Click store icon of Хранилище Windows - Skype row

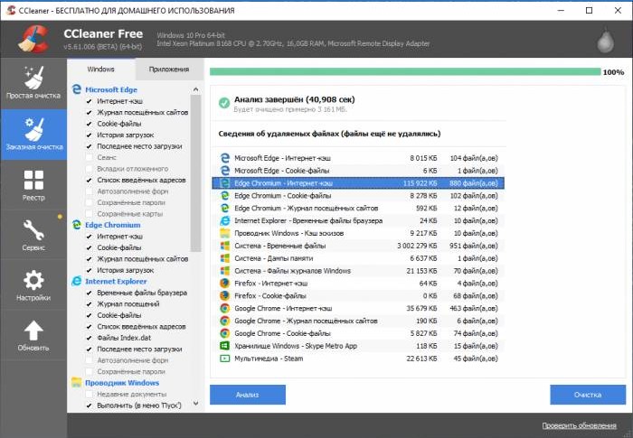click(225, 346)
